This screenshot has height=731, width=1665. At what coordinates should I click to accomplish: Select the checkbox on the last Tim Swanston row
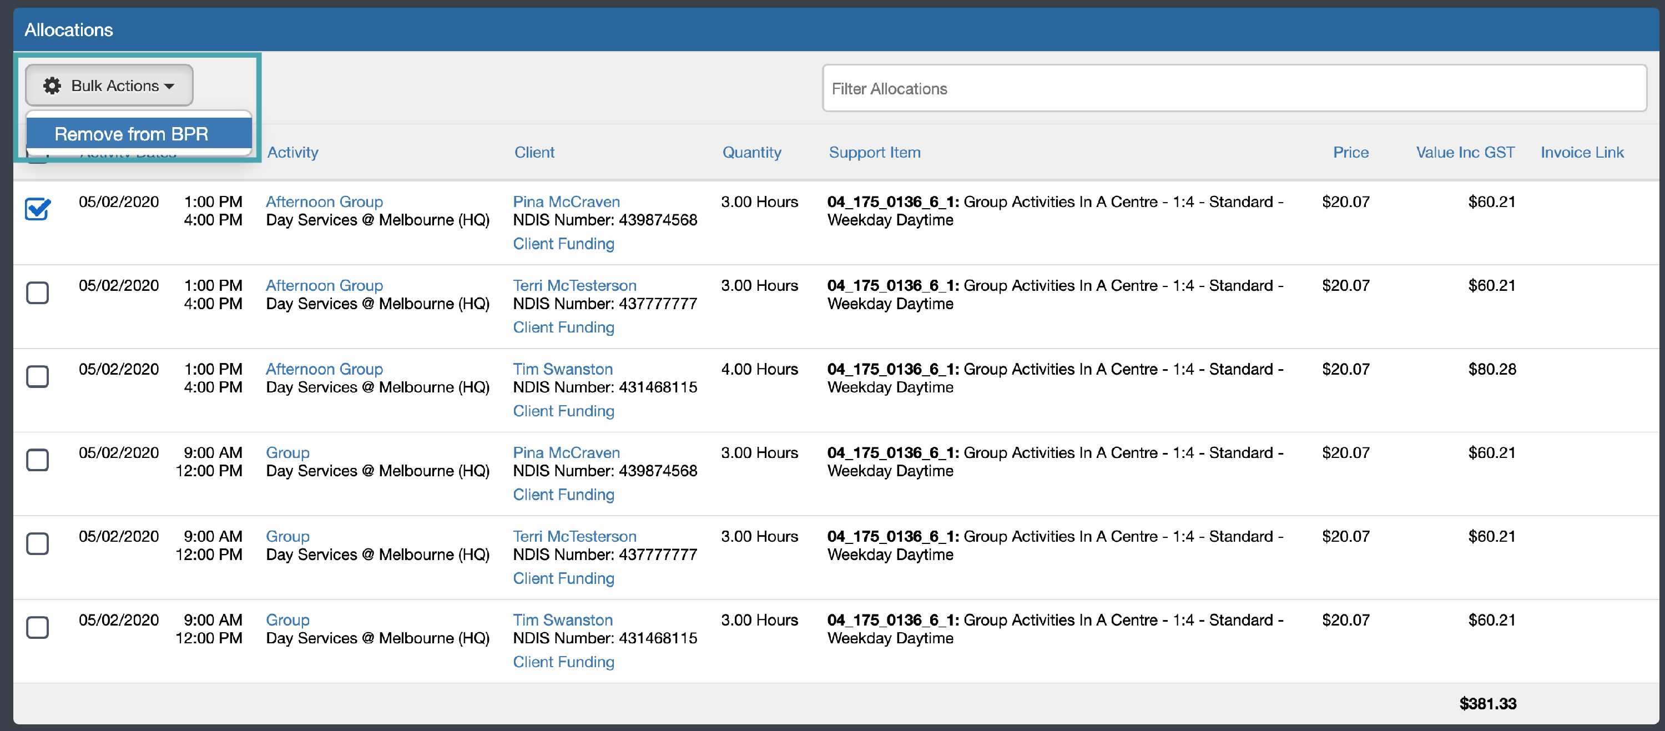point(38,627)
